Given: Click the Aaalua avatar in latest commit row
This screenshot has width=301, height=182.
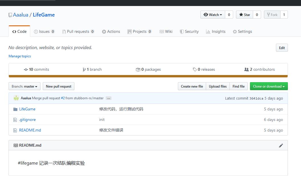Looking at the screenshot, I should [16, 98].
